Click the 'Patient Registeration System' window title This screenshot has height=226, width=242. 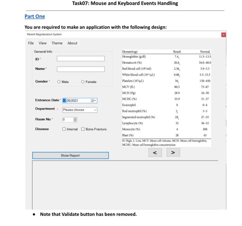pyautogui.click(x=44, y=34)
